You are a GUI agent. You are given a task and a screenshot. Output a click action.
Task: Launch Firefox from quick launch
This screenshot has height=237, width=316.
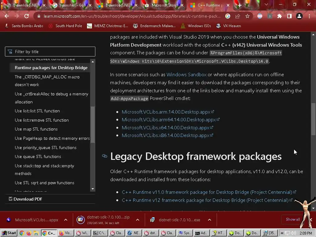(29, 233)
